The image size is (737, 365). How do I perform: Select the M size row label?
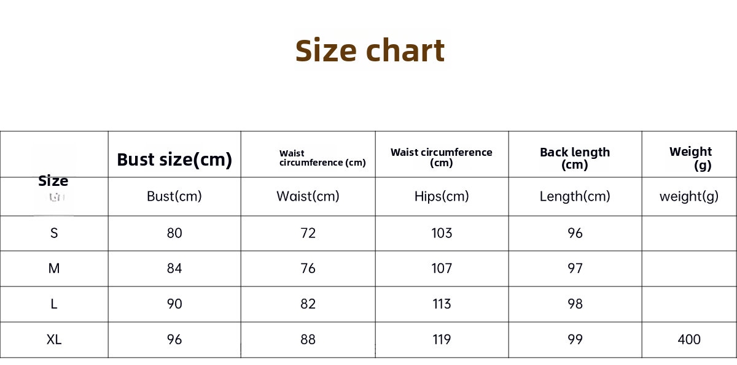point(54,269)
